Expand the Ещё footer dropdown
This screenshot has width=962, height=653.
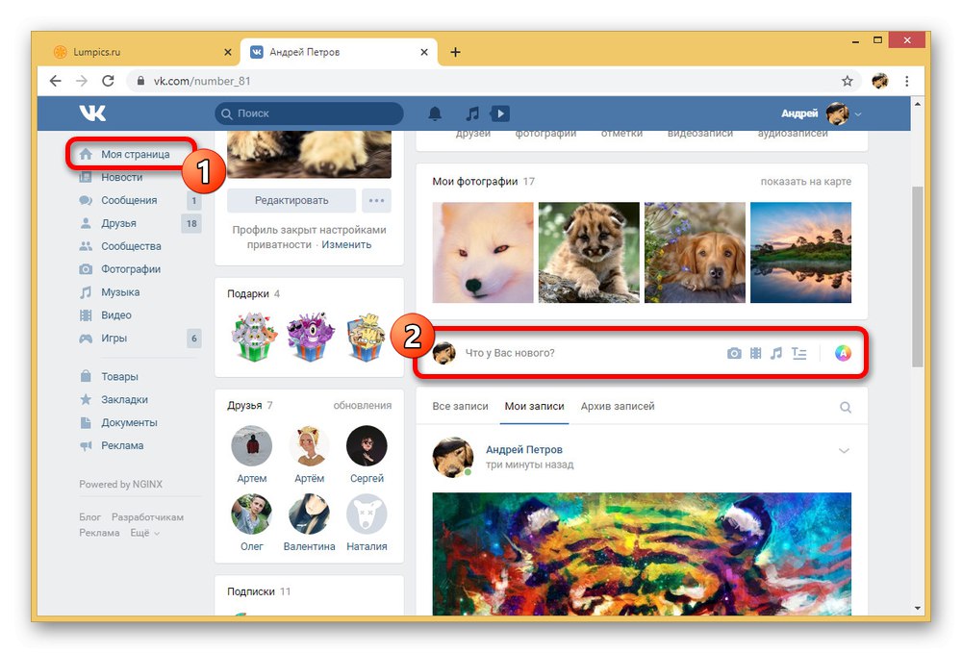tap(145, 533)
